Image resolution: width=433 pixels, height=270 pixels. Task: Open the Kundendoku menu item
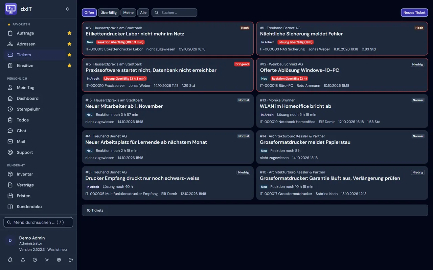39,207
